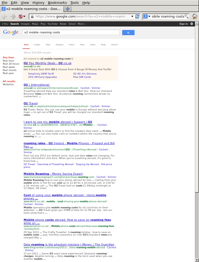This screenshot has width=199, height=262.
Task: Click the NoScript blocker icon
Action: [x=20, y=17]
